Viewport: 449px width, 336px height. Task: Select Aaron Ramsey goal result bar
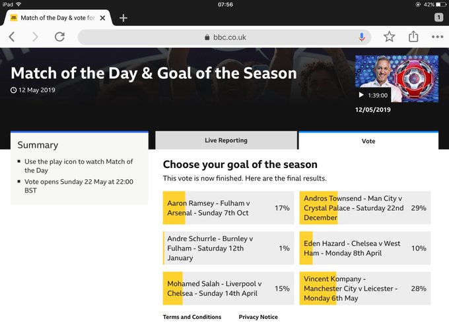click(x=228, y=208)
